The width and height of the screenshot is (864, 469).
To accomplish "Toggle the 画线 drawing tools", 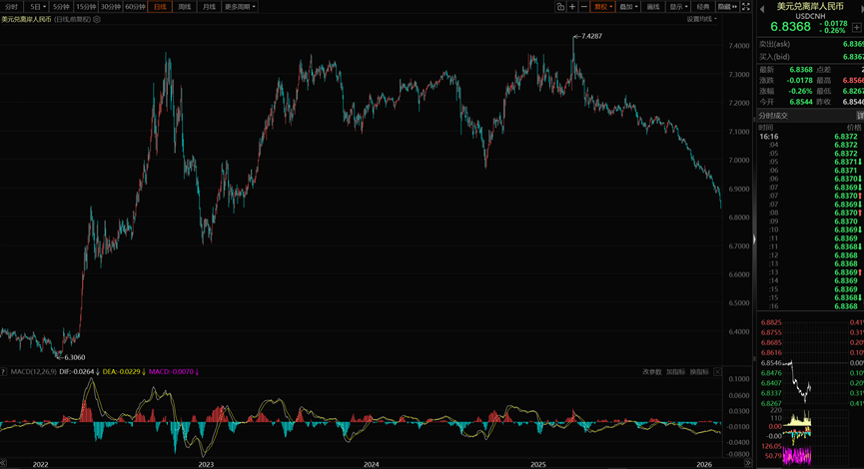I will point(653,6).
